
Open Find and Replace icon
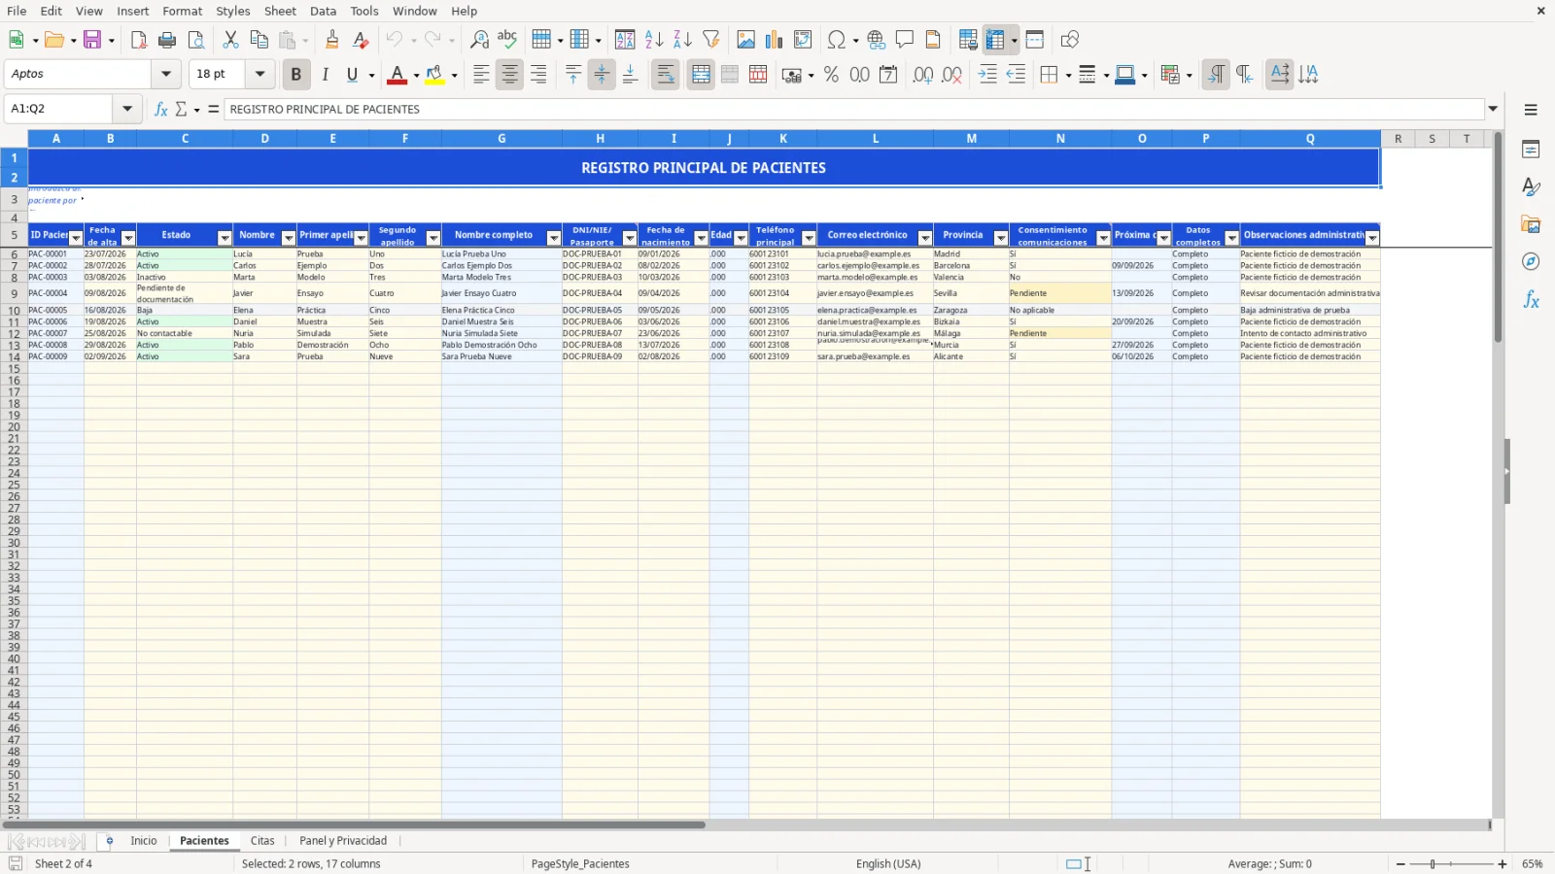pyautogui.click(x=479, y=40)
